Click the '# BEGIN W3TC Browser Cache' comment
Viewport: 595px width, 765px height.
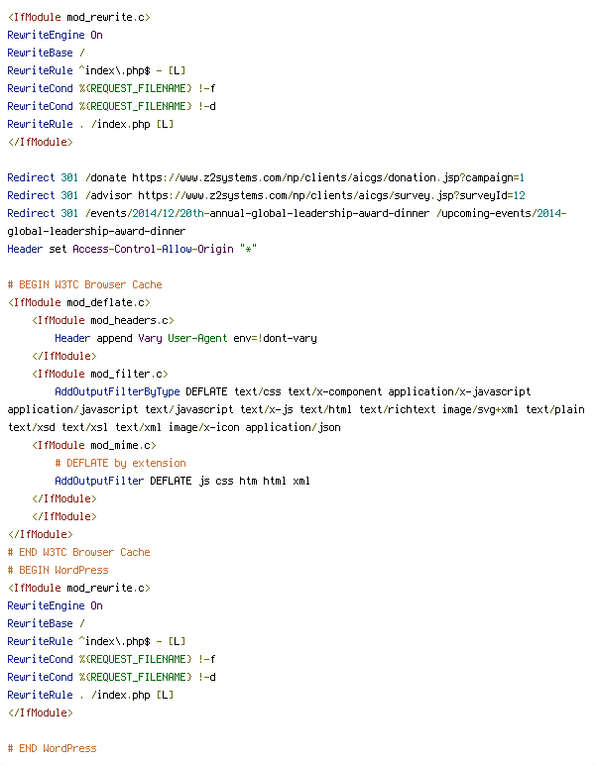[x=85, y=284]
